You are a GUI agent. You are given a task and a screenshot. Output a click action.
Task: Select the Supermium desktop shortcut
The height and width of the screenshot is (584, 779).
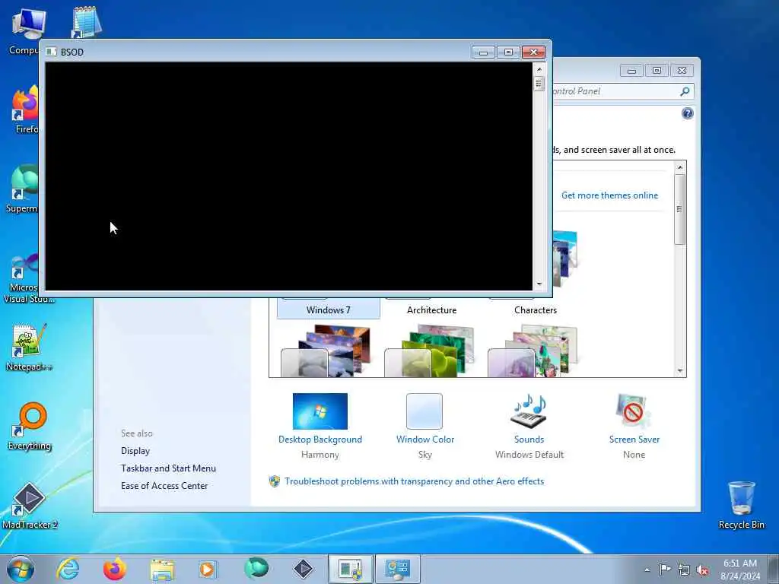24,189
